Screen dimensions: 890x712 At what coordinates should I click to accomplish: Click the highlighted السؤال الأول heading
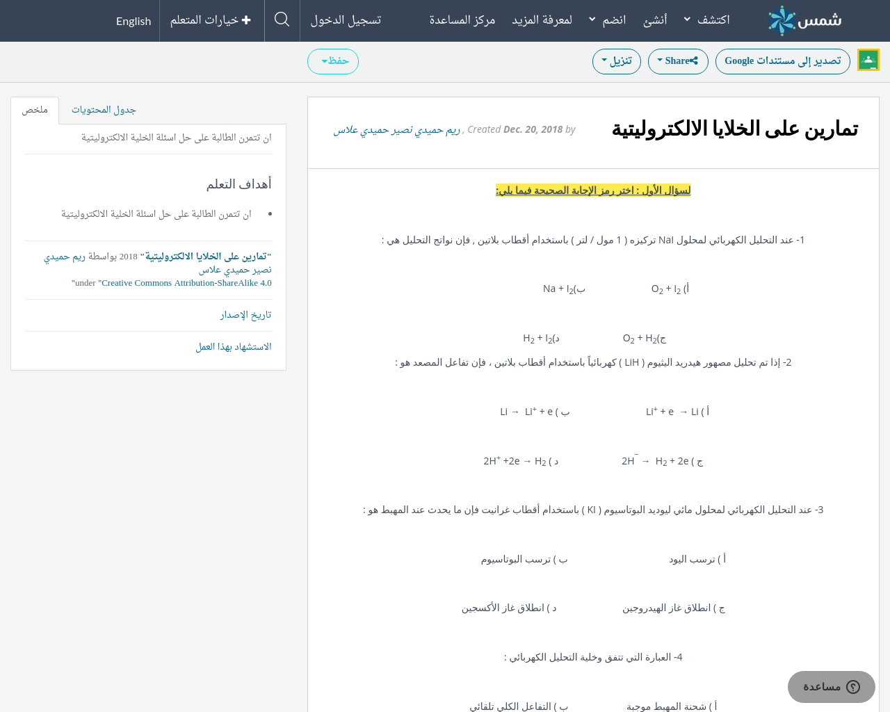pos(593,190)
